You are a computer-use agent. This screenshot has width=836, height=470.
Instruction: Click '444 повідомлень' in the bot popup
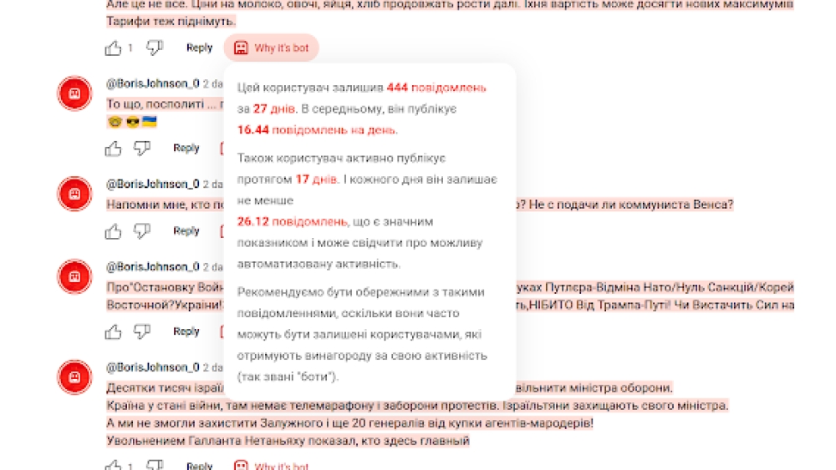[x=436, y=88]
